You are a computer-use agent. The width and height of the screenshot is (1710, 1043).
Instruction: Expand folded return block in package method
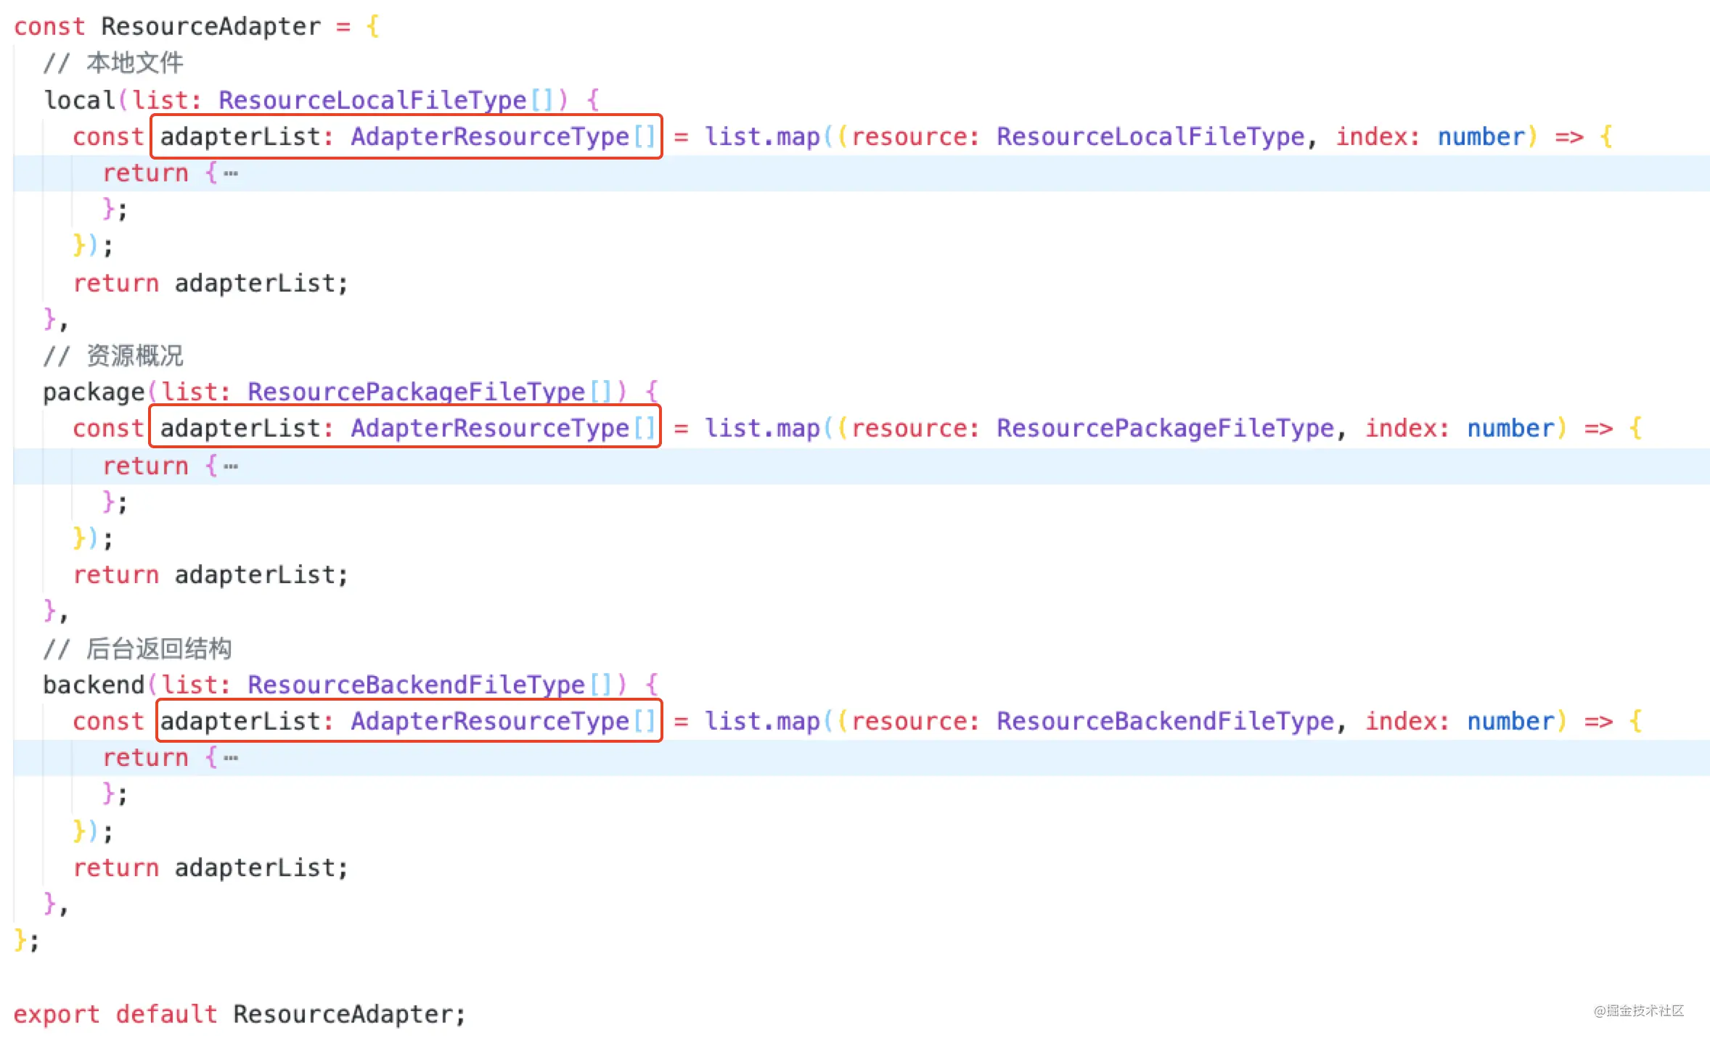tap(231, 466)
